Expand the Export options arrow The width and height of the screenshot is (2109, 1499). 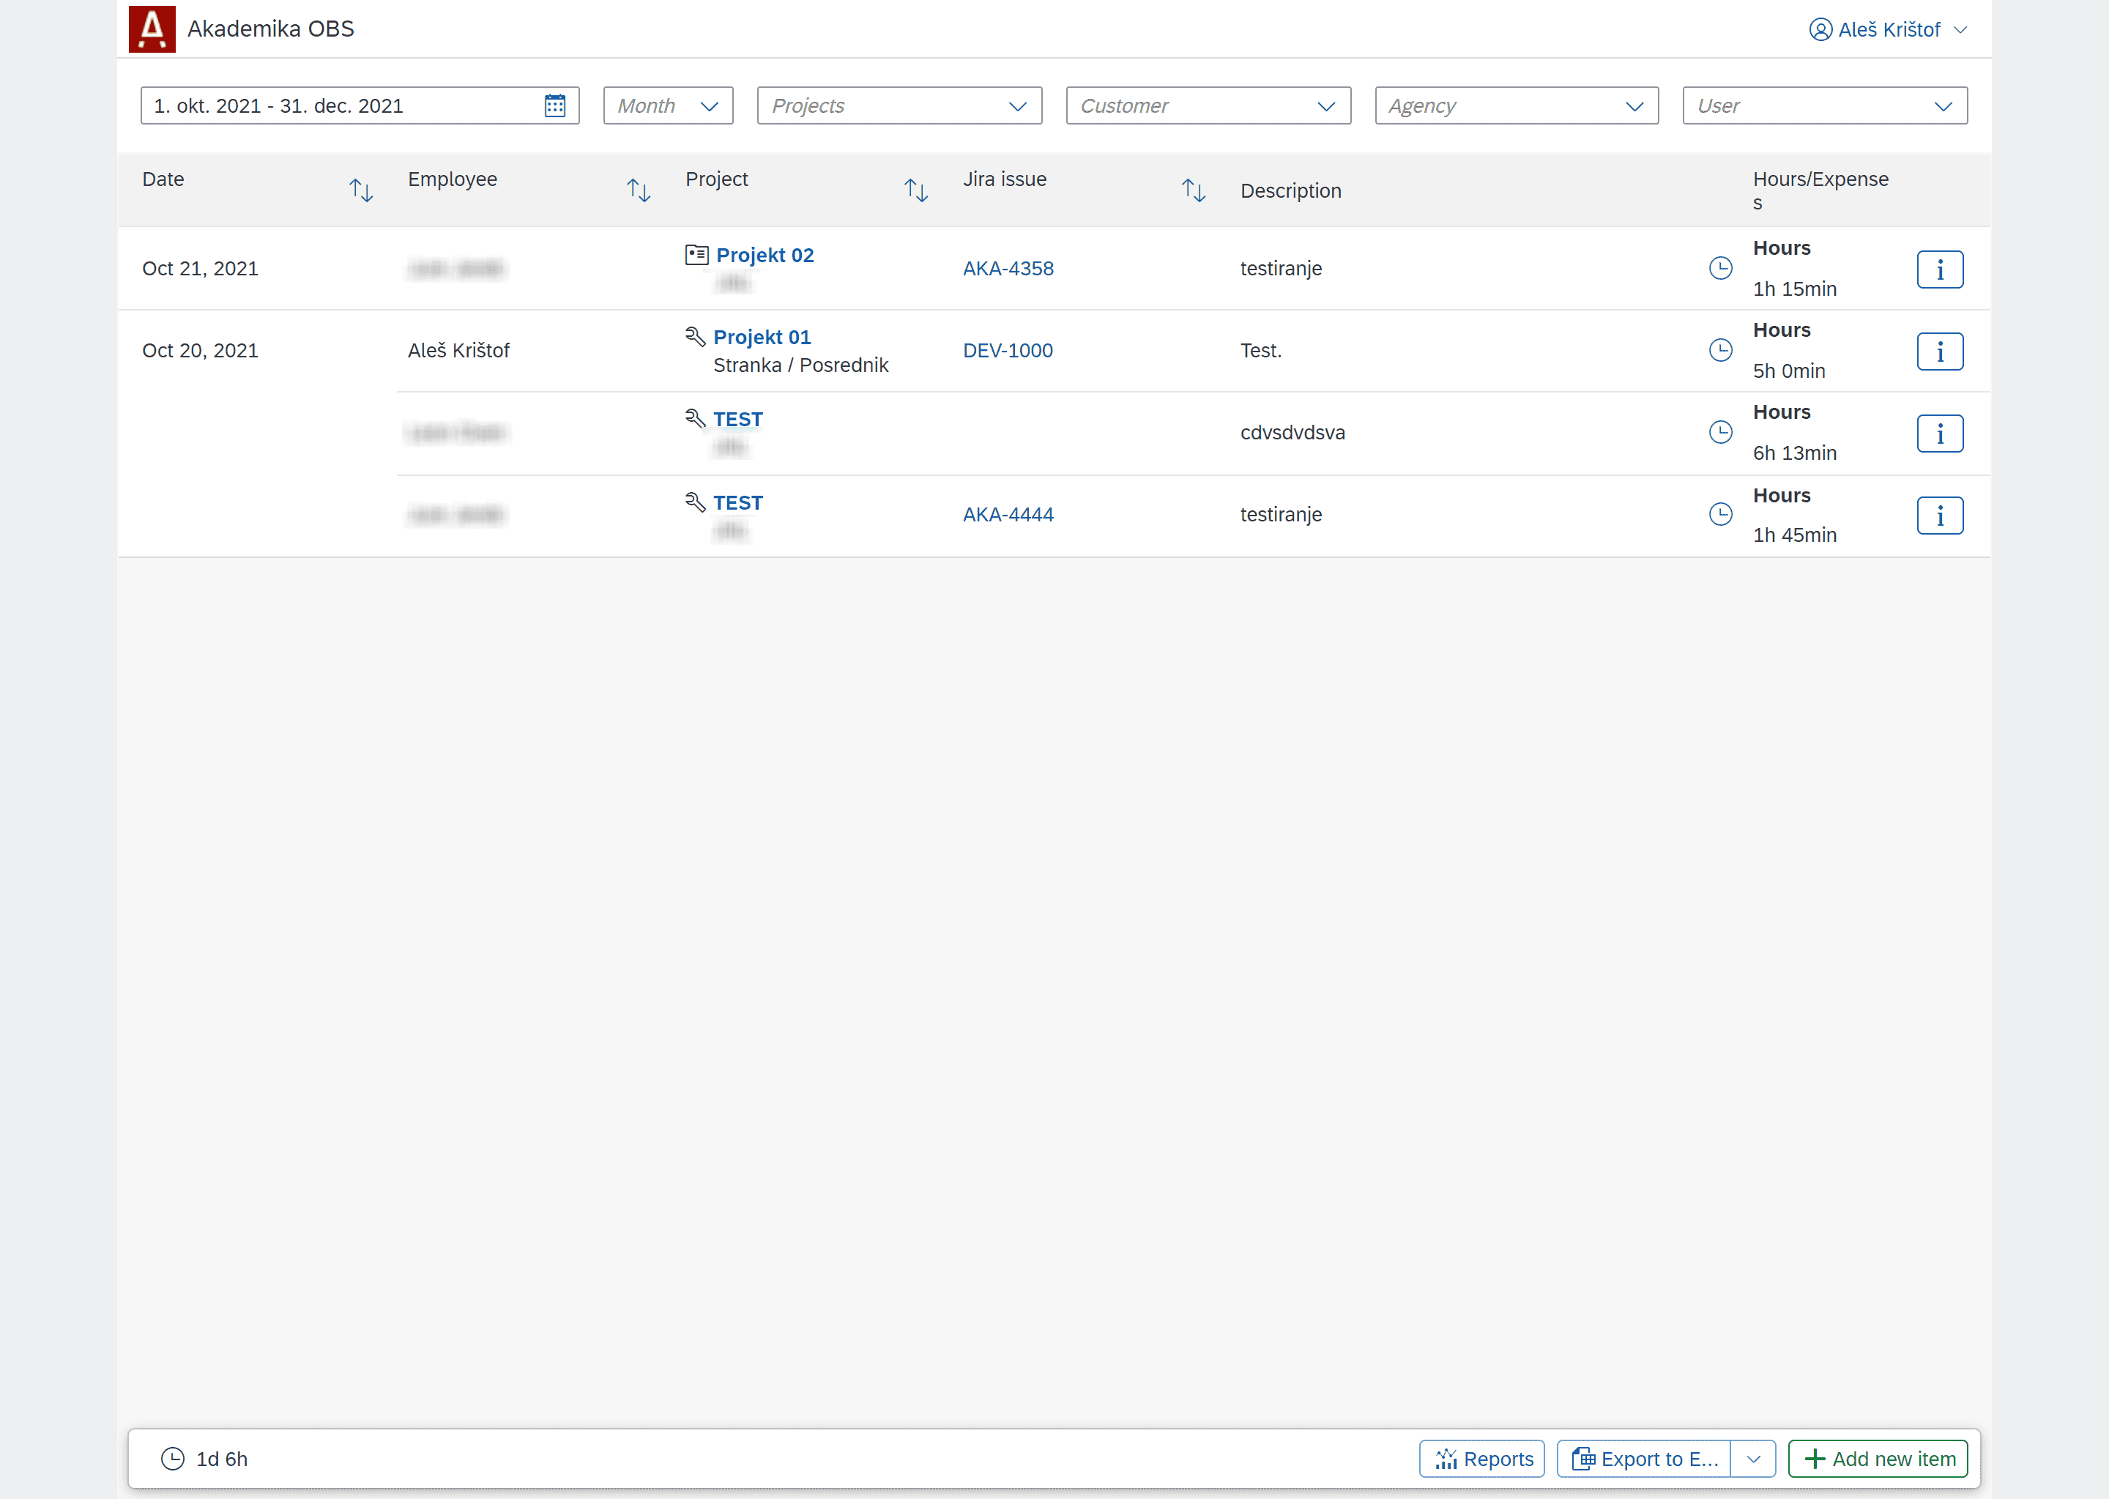[x=1754, y=1459]
